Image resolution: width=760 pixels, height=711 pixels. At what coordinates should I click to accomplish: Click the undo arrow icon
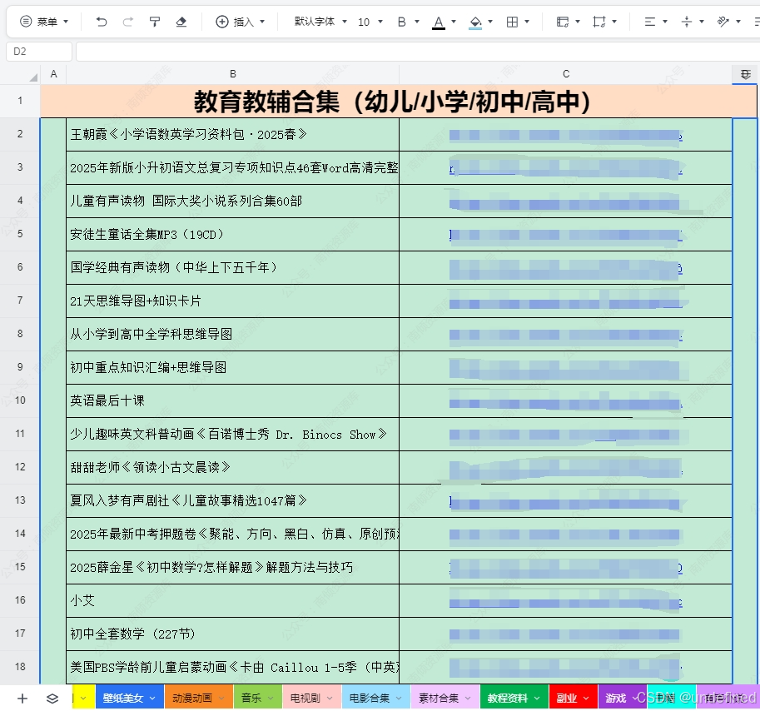point(102,22)
